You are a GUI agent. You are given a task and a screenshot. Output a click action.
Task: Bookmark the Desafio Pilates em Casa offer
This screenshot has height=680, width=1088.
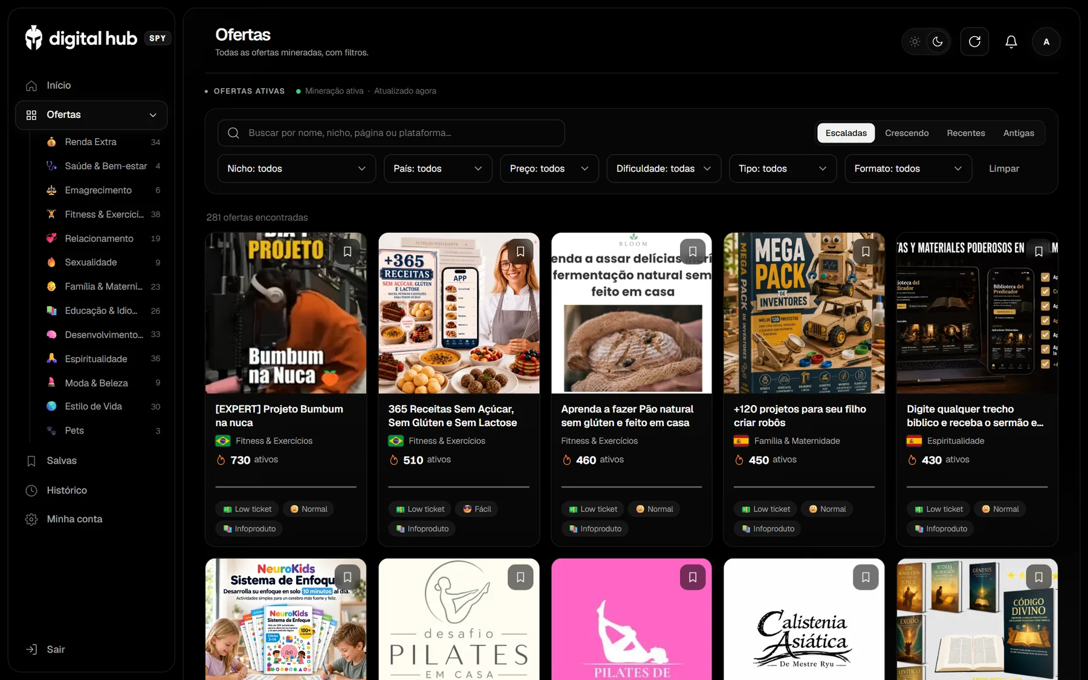coord(520,577)
